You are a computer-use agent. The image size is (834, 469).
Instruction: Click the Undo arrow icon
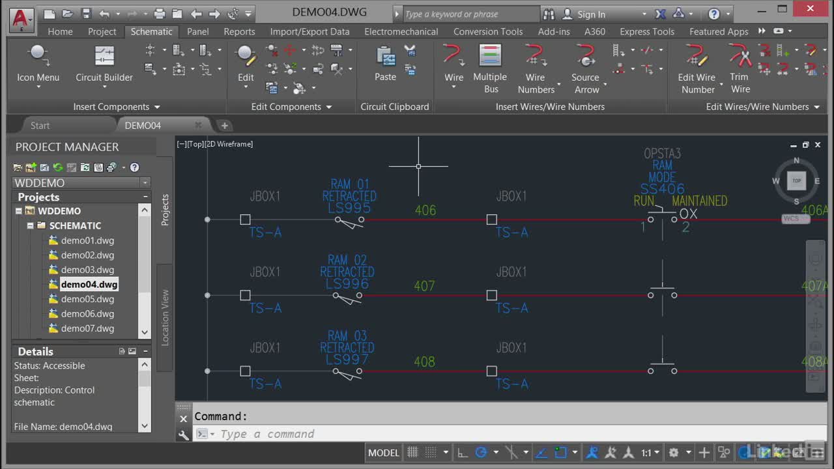[x=104, y=14]
